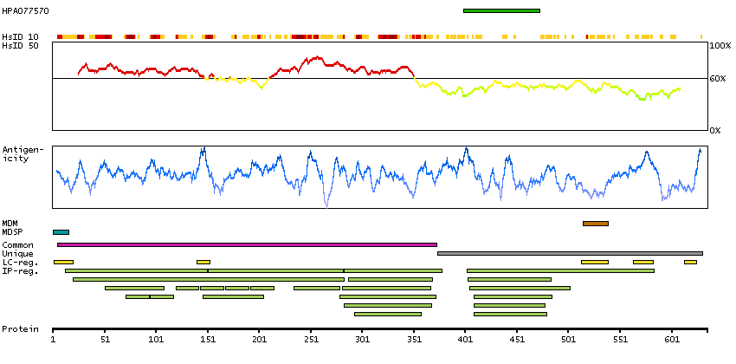The height and width of the screenshot is (364, 736).
Task: Click the 100% axis label
Action: coord(720,45)
